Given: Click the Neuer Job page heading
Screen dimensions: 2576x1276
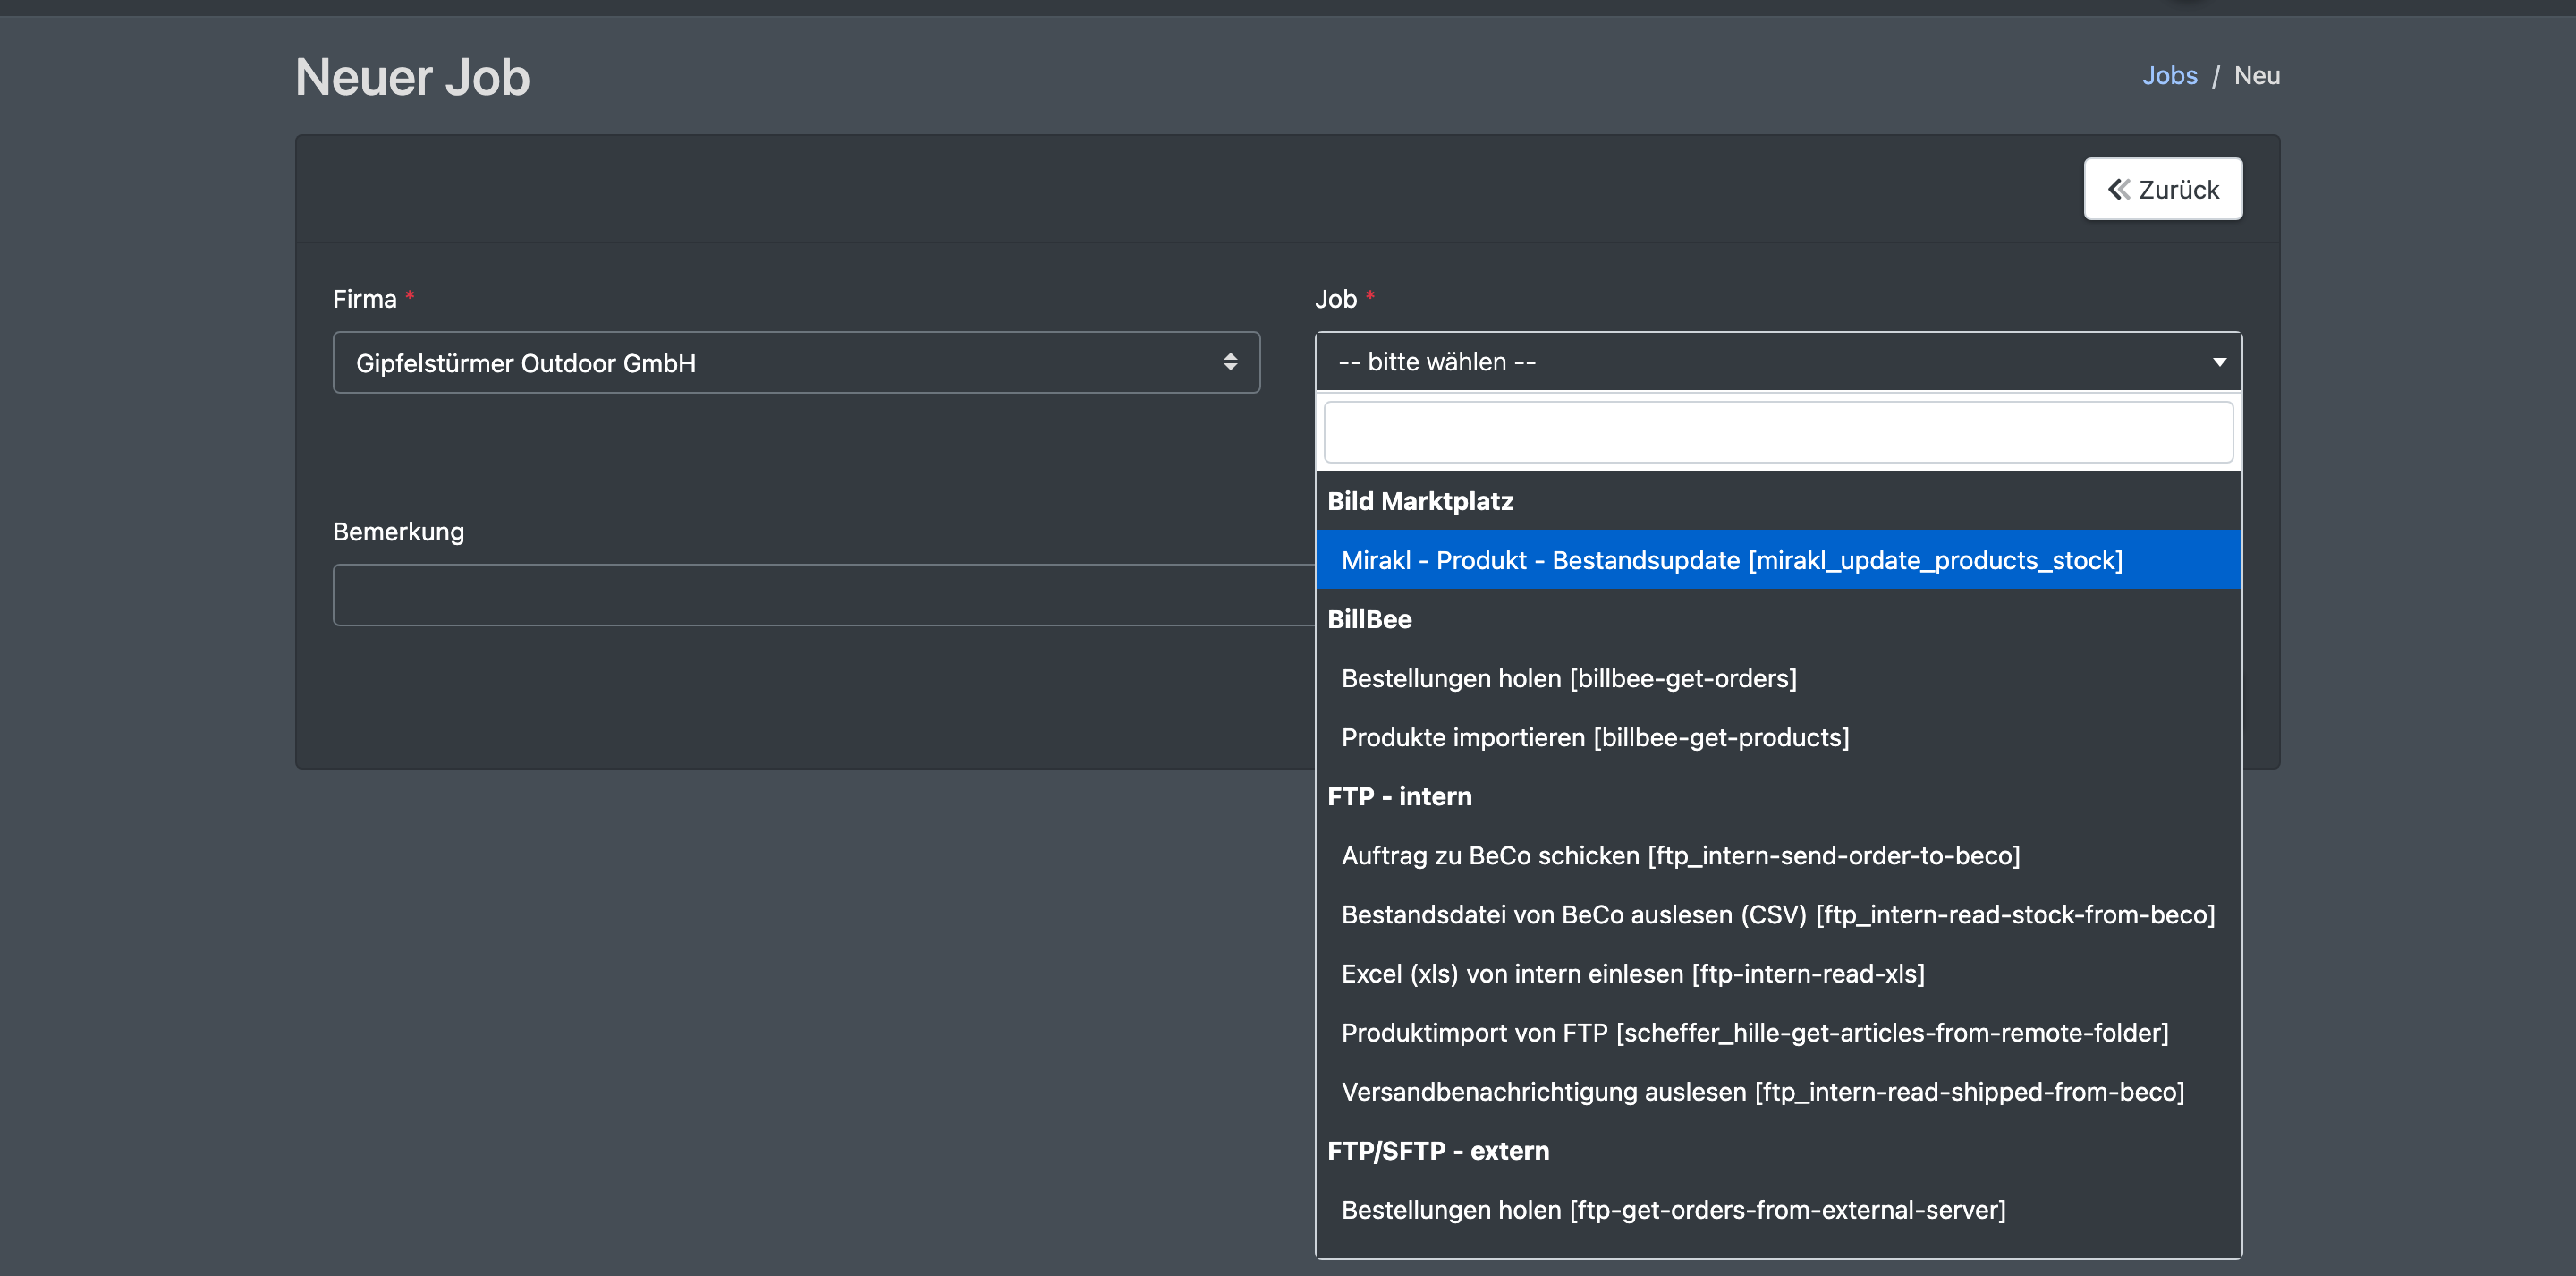Looking at the screenshot, I should point(412,77).
